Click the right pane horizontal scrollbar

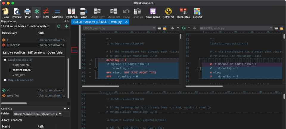click(x=204, y=86)
